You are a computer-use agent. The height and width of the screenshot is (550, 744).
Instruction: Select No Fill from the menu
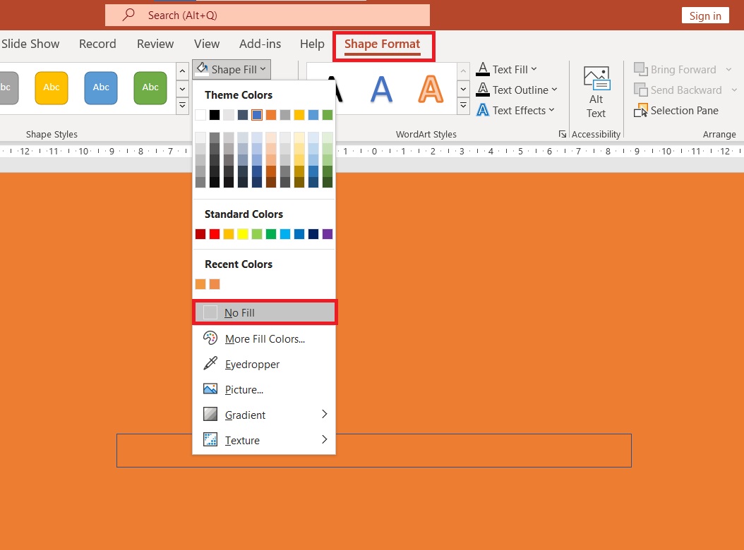click(x=265, y=312)
